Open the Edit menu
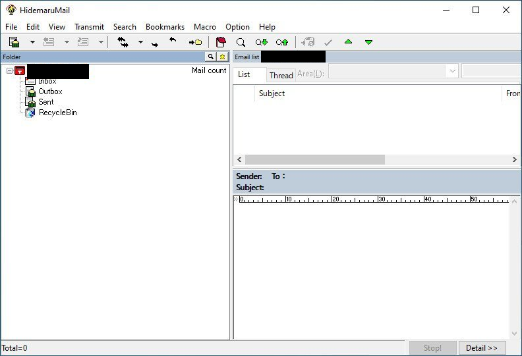This screenshot has height=356, width=522. [x=33, y=27]
